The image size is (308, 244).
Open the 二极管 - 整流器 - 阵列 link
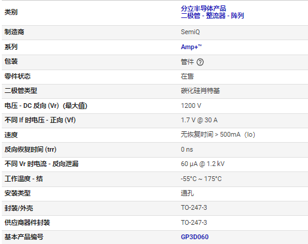coord(212,16)
